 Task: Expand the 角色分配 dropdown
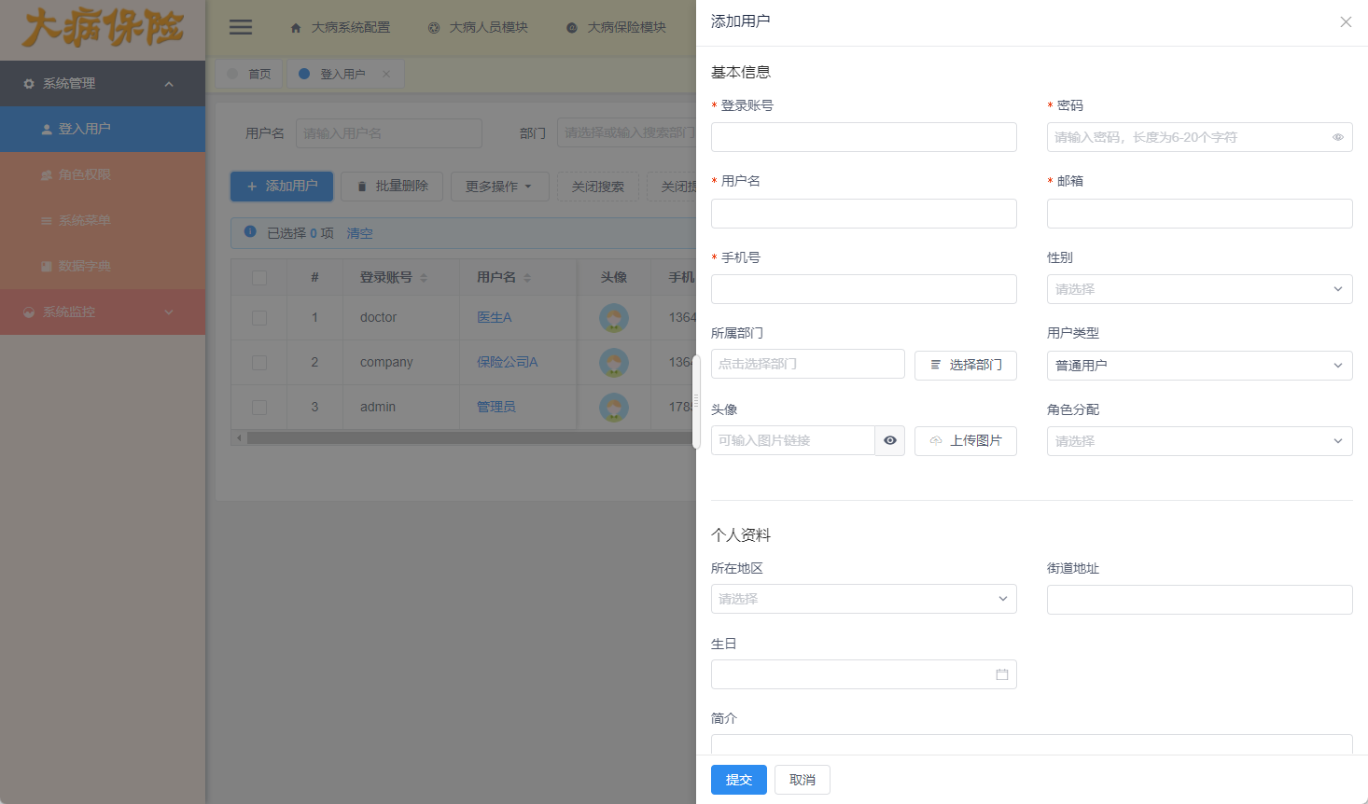pos(1199,440)
